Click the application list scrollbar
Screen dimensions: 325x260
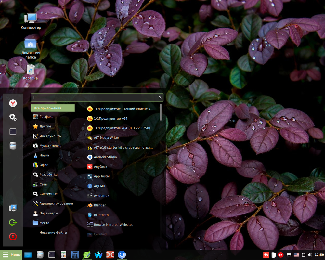161,112
